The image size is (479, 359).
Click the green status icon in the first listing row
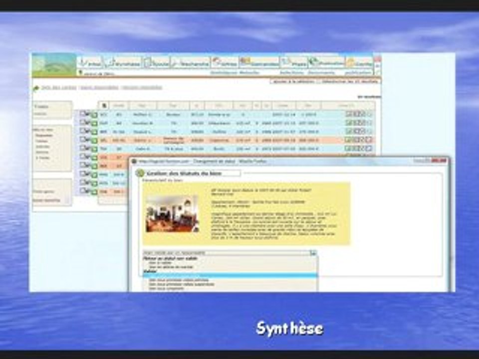click(x=94, y=115)
